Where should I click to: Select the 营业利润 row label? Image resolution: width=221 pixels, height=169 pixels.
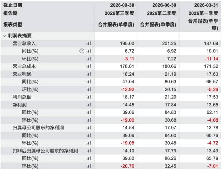click(22, 74)
